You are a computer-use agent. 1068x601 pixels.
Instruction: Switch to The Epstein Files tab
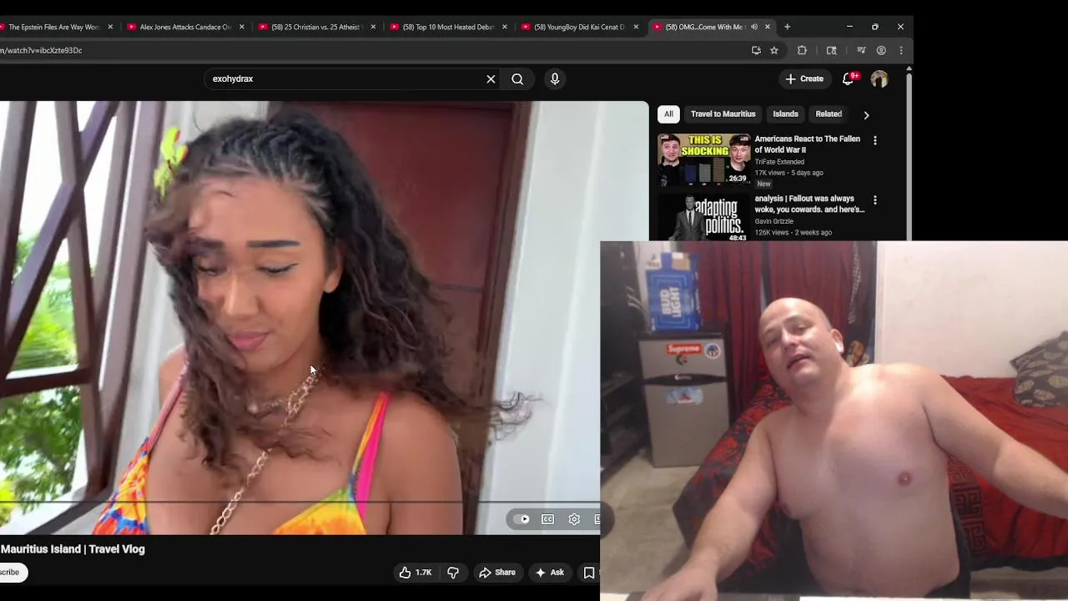point(53,27)
